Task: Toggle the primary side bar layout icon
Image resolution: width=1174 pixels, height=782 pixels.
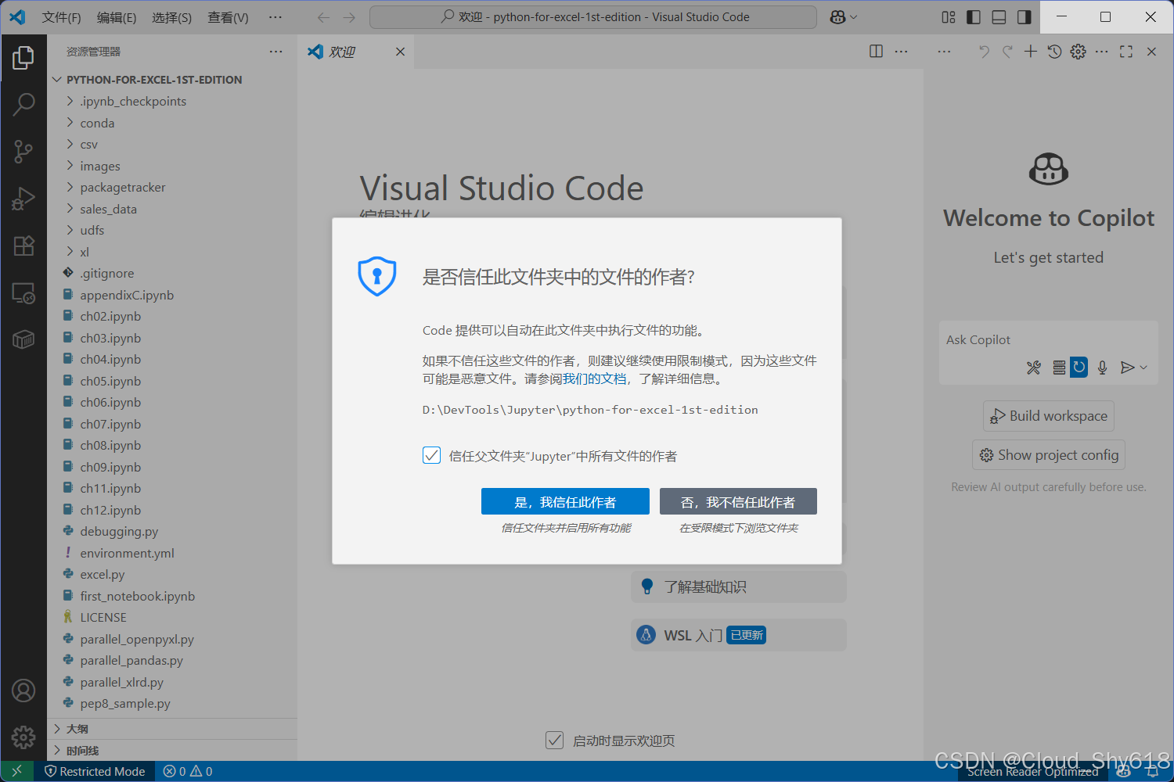Action: tap(974, 16)
